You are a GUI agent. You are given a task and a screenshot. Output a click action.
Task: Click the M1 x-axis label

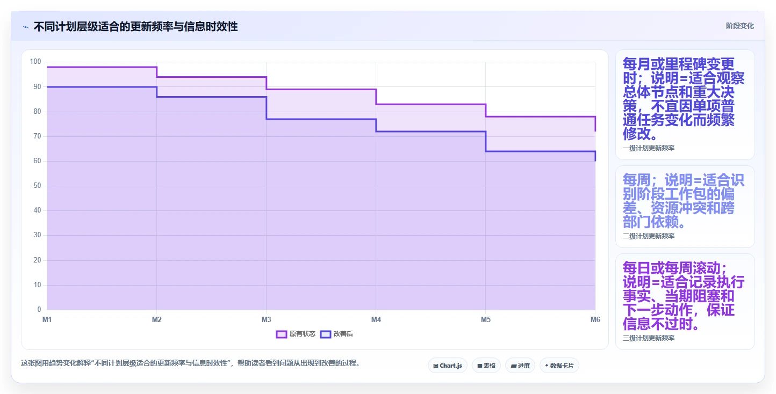(x=47, y=319)
